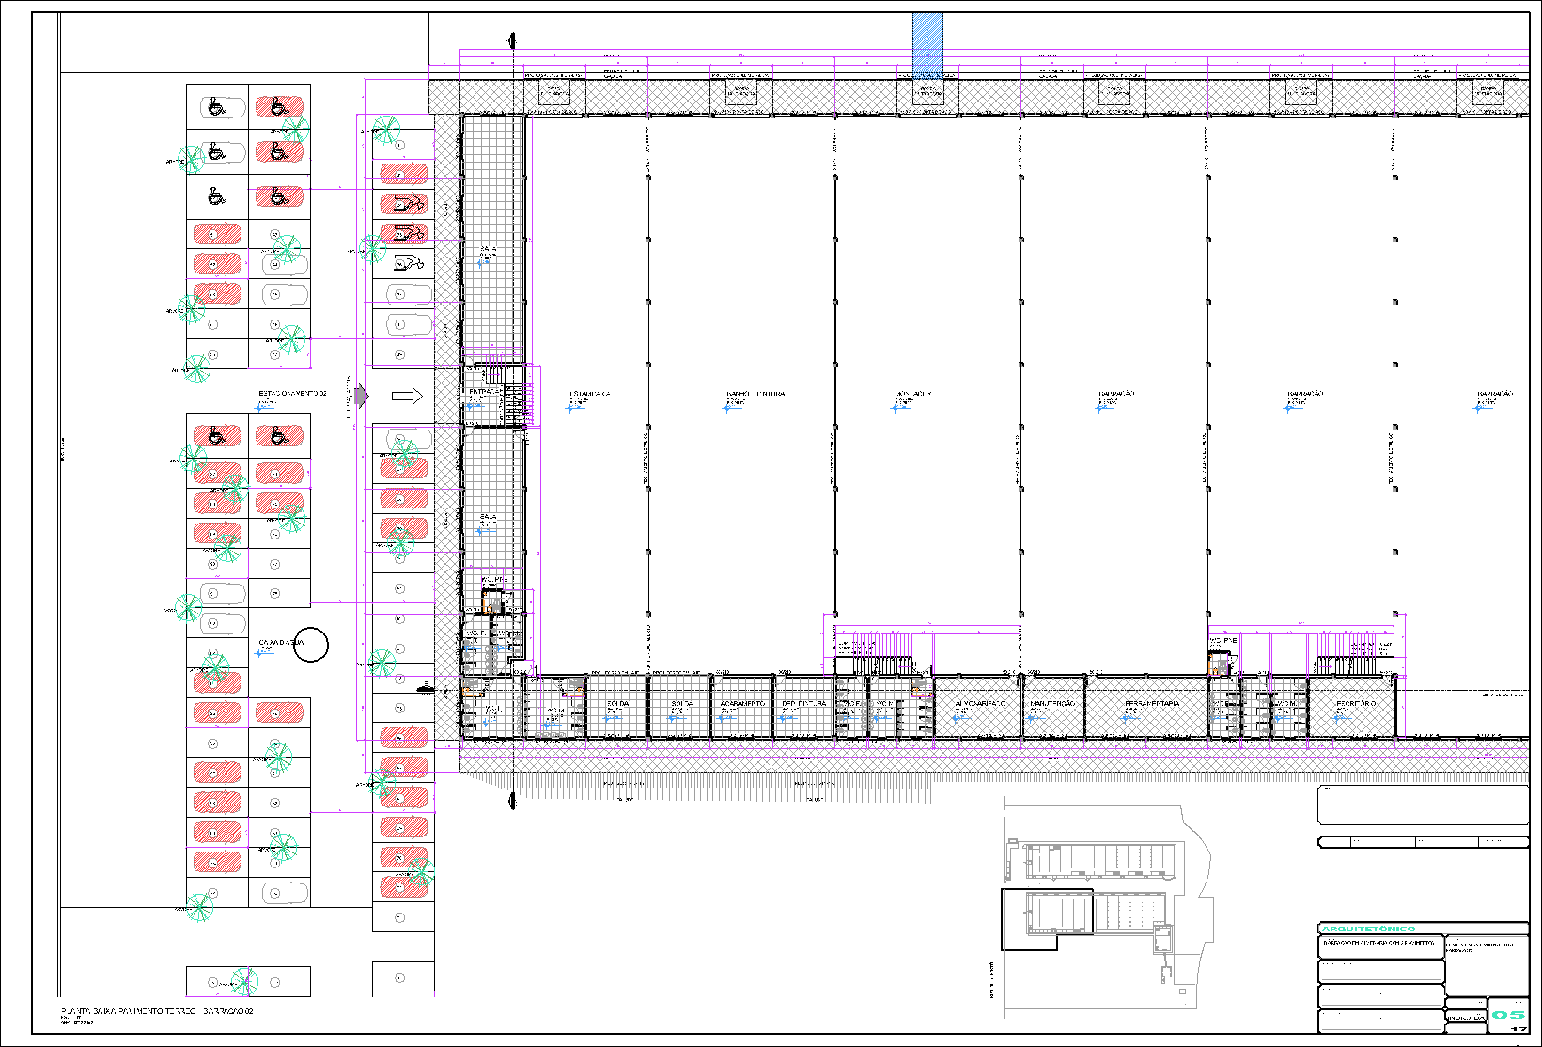The height and width of the screenshot is (1047, 1542).
Task: Select the Planta Baixa Pavimento Térreo drawing title
Action: click(x=157, y=1012)
